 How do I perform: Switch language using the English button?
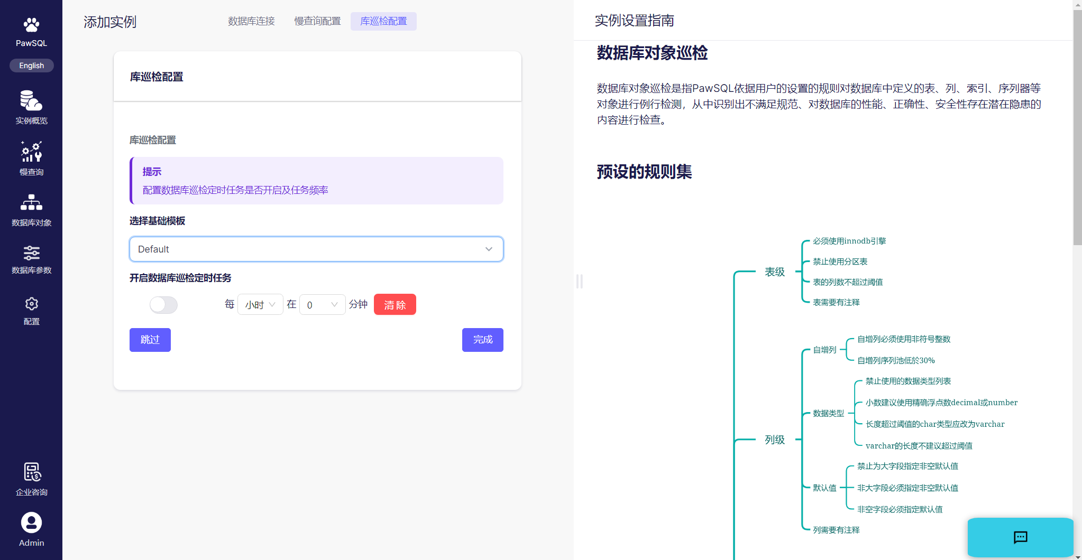31,66
